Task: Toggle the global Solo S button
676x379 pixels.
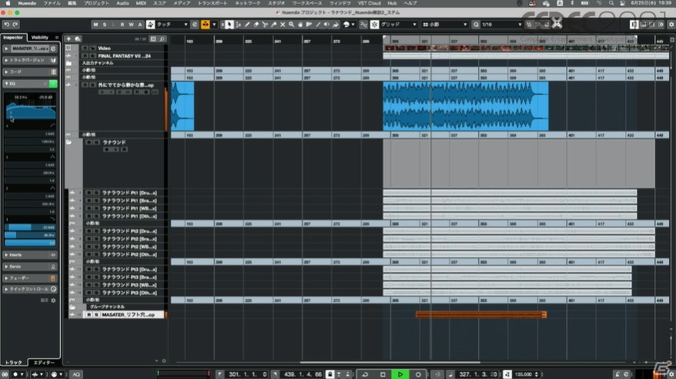Action: click(x=105, y=25)
